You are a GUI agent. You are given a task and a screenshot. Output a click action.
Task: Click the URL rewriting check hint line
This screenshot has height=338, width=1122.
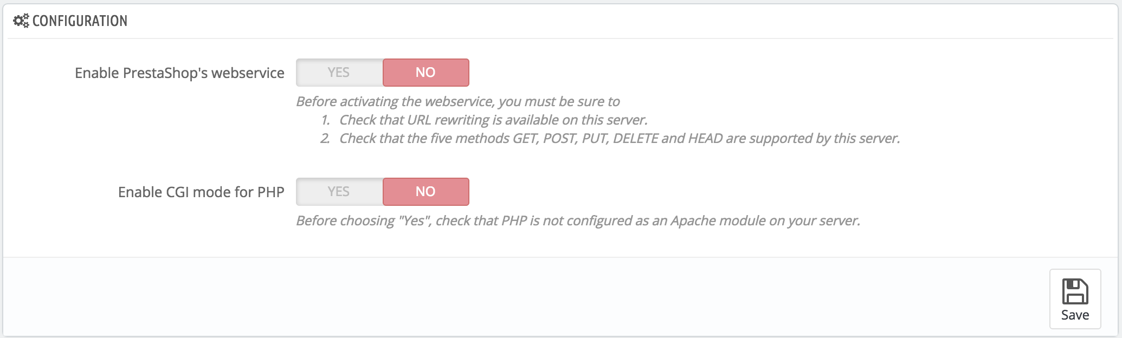tap(493, 120)
